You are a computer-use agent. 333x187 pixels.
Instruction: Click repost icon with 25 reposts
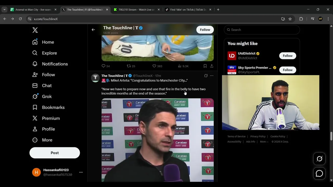(x=131, y=66)
